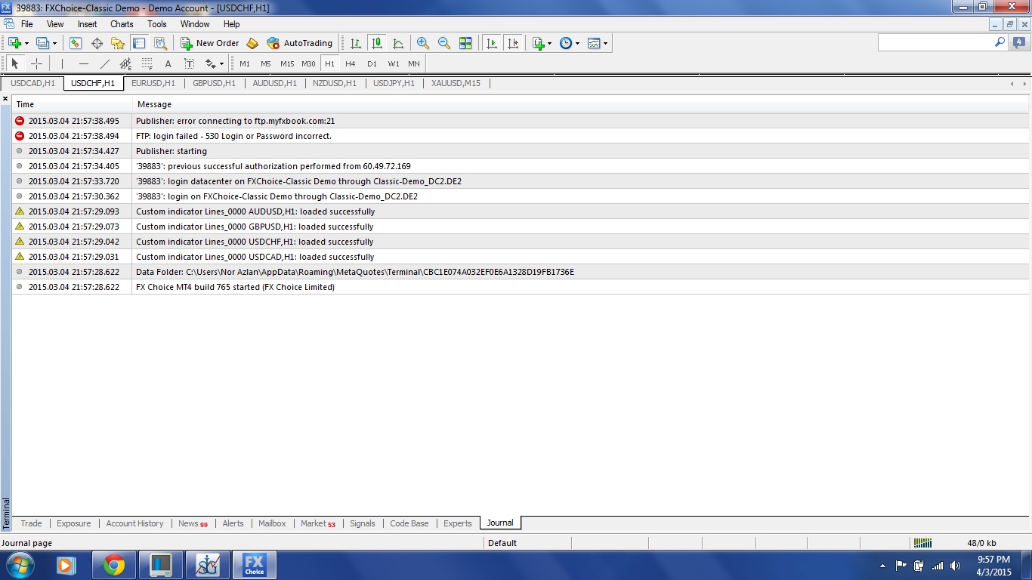Switch to the H4 timeframe
The height and width of the screenshot is (580, 1032).
pos(351,63)
